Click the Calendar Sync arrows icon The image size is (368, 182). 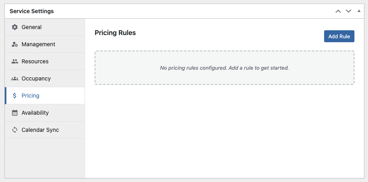pos(15,130)
